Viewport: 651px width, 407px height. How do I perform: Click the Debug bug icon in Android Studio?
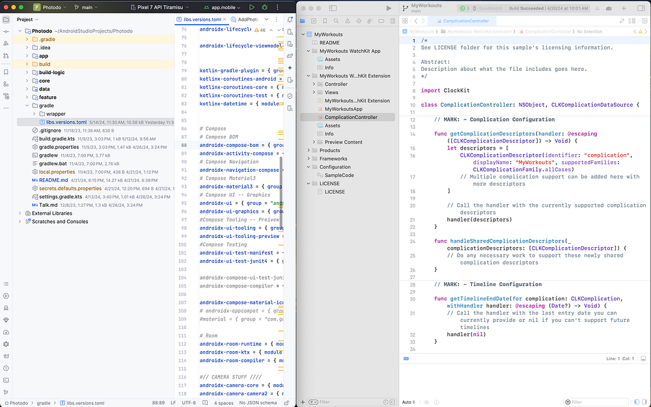[264, 7]
